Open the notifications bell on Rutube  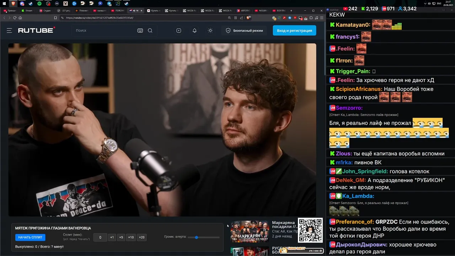(194, 31)
